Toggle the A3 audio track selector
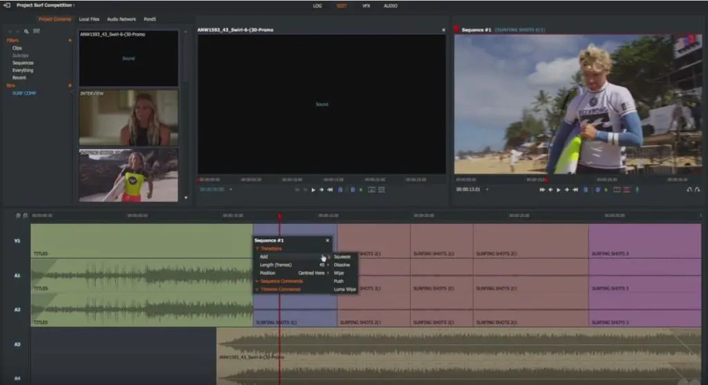708x385 pixels. (x=17, y=344)
